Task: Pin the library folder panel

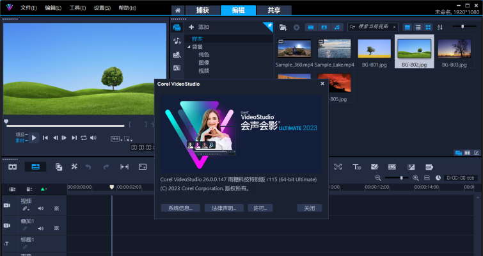Action: (x=269, y=26)
